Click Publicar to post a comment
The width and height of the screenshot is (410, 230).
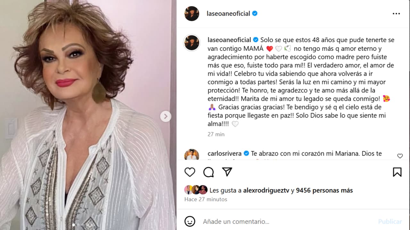click(390, 221)
